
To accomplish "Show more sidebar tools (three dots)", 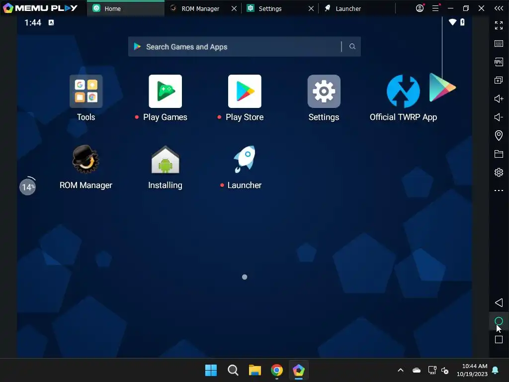I will tap(499, 191).
